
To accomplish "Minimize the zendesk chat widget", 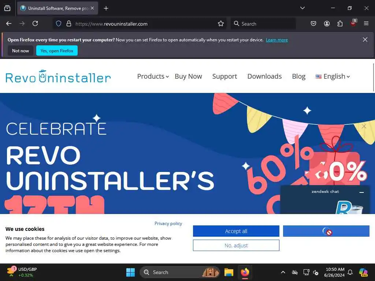I will click(x=361, y=192).
